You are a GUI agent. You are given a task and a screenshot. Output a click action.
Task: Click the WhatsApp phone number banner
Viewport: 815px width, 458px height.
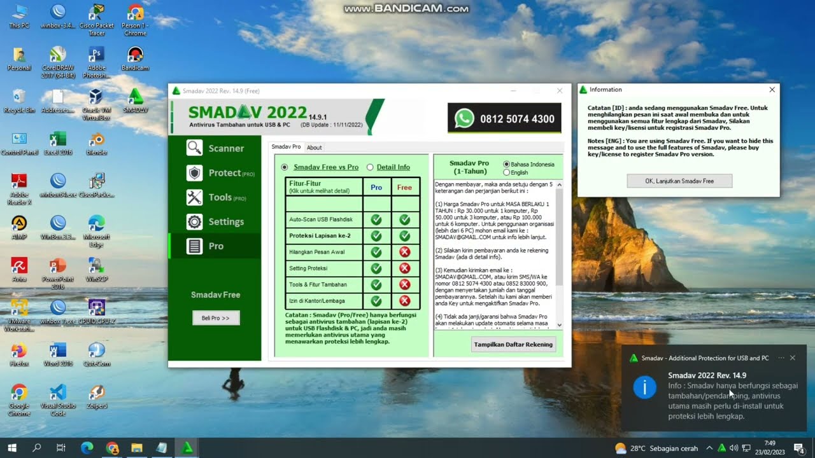(504, 118)
